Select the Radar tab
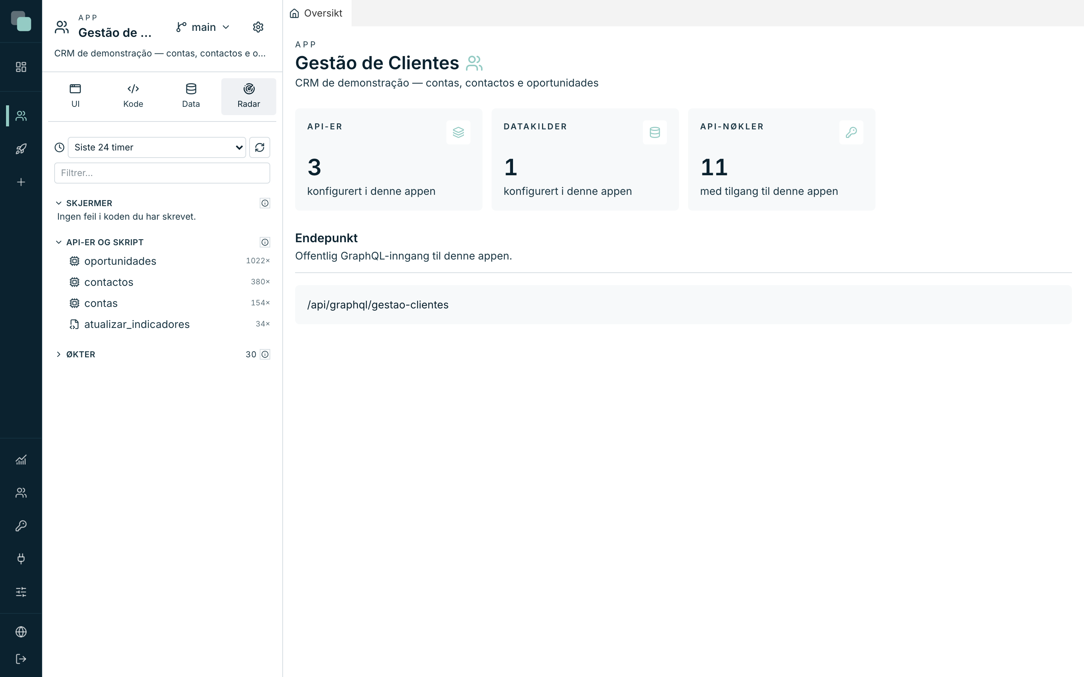 pyautogui.click(x=248, y=96)
